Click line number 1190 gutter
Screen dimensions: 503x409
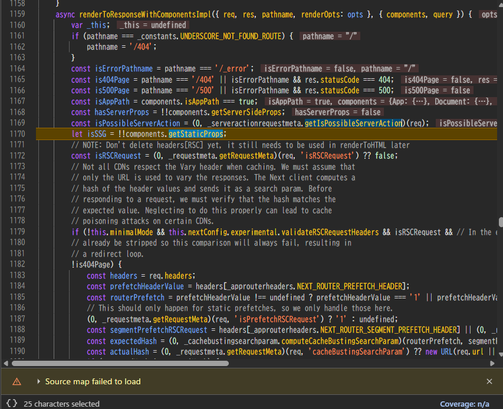[17, 351]
